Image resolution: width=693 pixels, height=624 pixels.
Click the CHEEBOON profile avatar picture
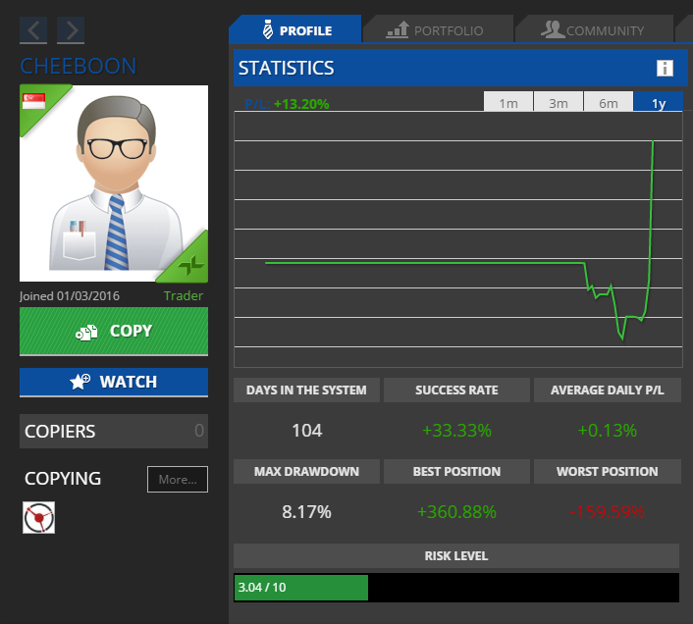(114, 183)
